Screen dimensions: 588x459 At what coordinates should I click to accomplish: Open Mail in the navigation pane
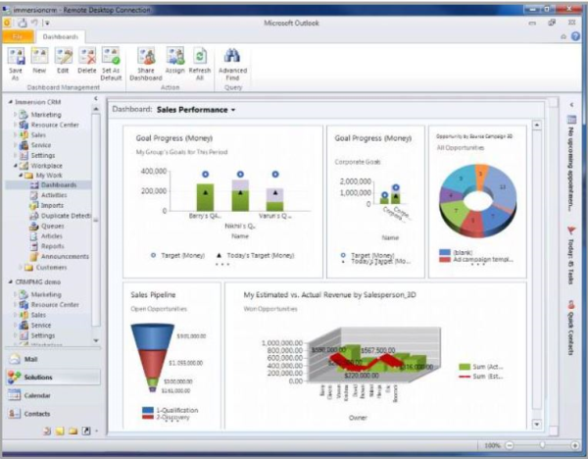point(53,359)
